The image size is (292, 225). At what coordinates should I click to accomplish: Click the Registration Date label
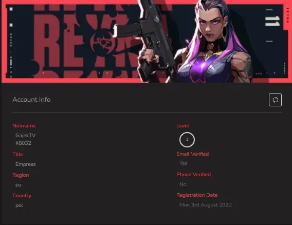coord(197,195)
